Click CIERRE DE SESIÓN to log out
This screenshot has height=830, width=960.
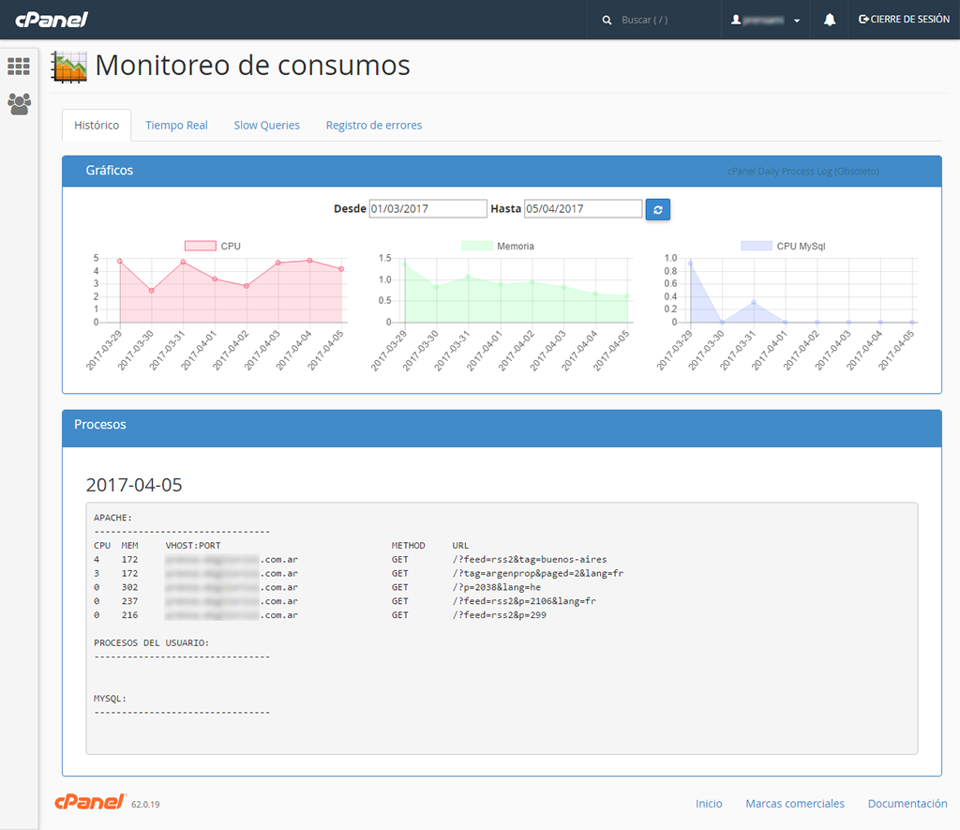click(904, 20)
